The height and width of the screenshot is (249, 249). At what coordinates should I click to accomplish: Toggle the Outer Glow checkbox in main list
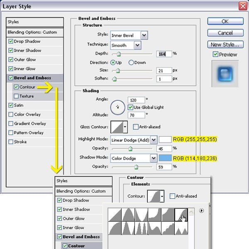pyautogui.click(x=11, y=60)
